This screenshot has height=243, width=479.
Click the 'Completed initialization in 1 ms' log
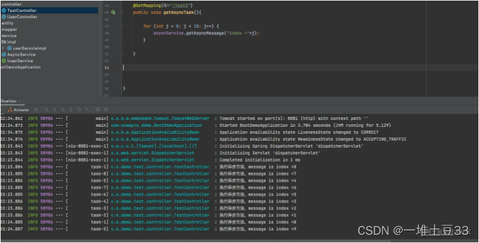click(x=260, y=160)
